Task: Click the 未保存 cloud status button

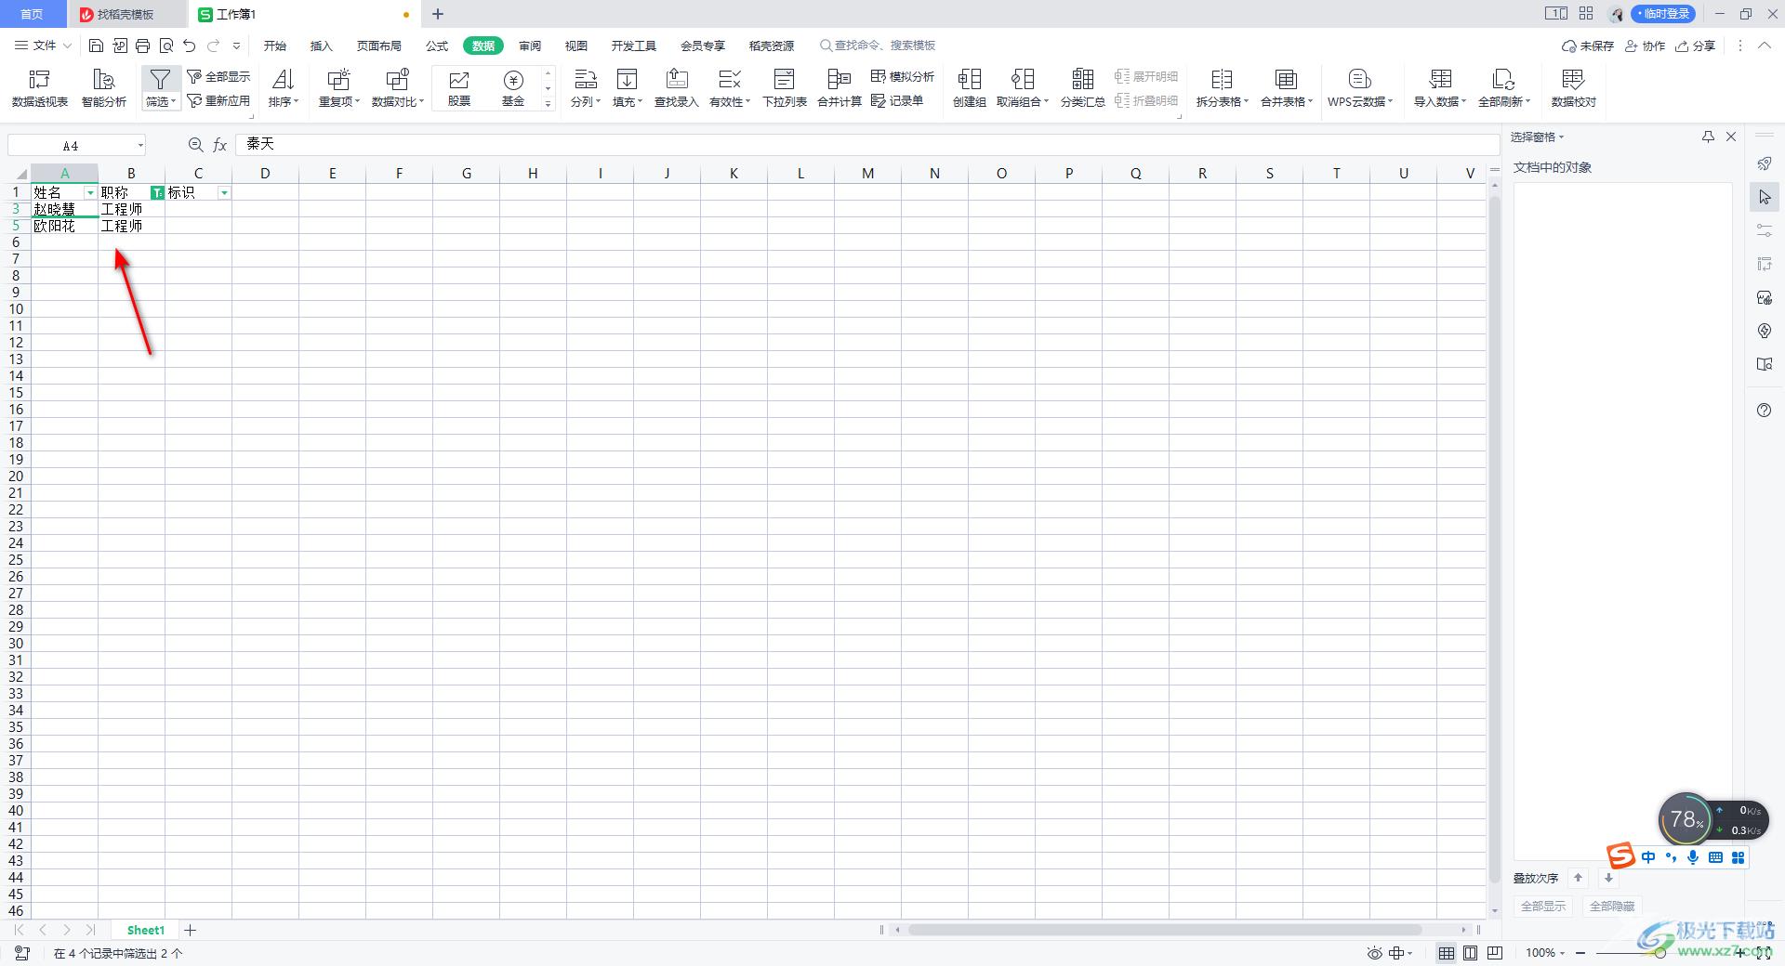Action: (1588, 46)
